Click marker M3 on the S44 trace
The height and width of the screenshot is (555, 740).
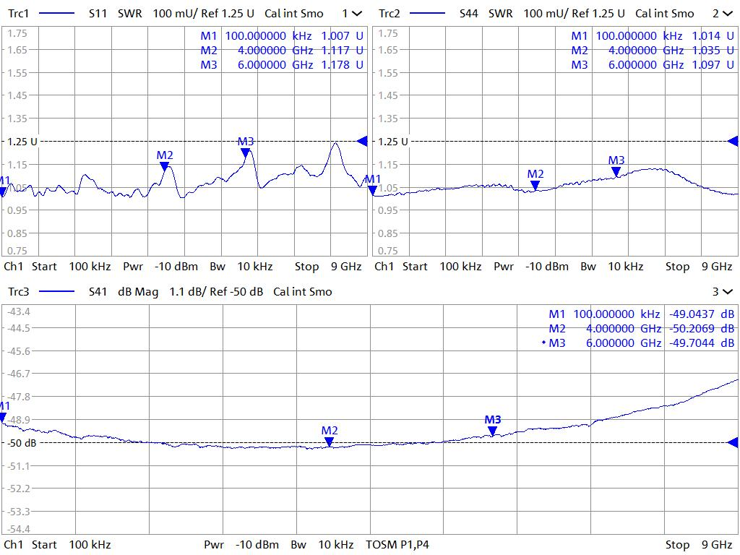click(616, 171)
